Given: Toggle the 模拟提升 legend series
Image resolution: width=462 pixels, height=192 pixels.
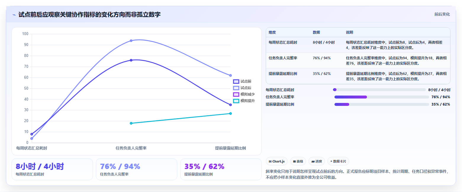Looking at the screenshot, I should click(x=244, y=101).
